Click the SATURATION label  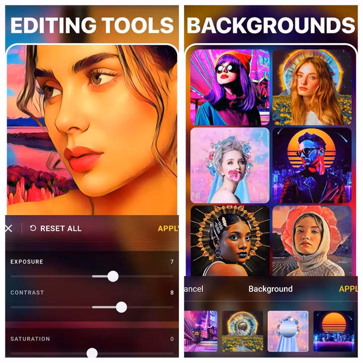click(30, 339)
